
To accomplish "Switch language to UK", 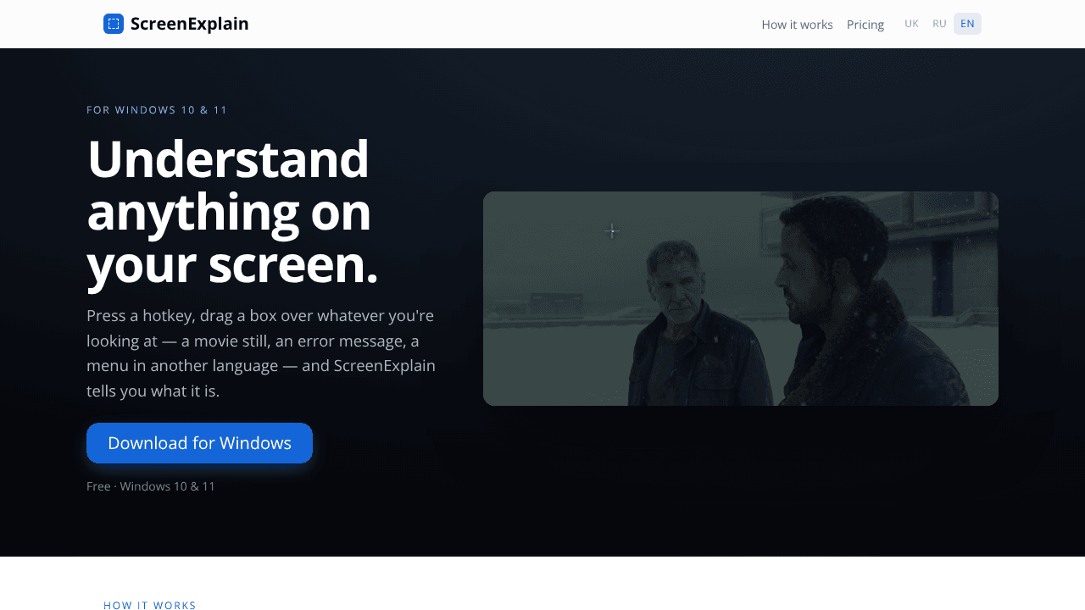I will click(x=911, y=24).
